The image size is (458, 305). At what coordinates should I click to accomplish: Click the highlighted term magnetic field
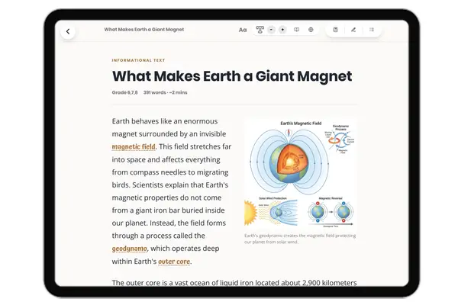pos(134,146)
